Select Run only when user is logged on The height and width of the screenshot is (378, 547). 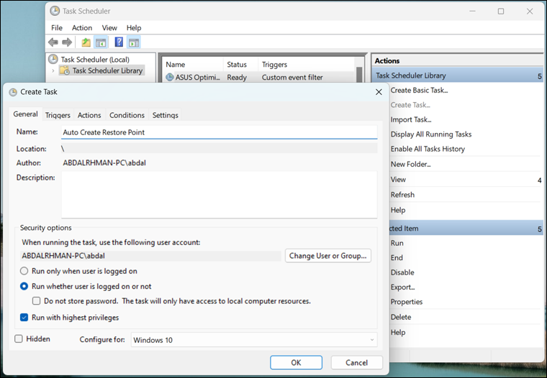click(24, 271)
